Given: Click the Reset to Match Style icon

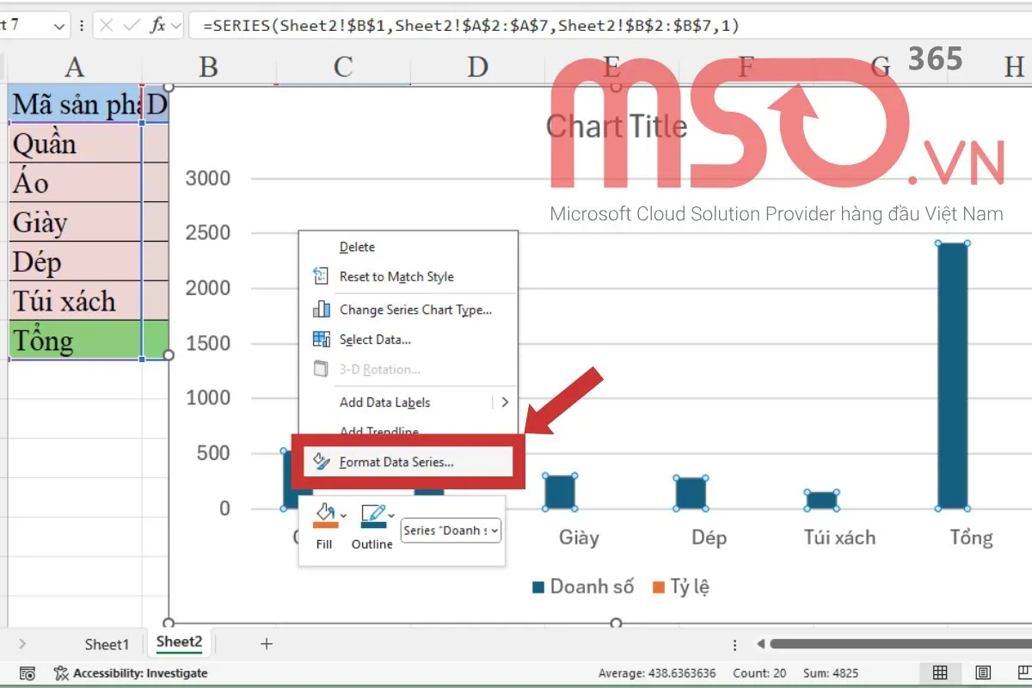Looking at the screenshot, I should pyautogui.click(x=319, y=276).
